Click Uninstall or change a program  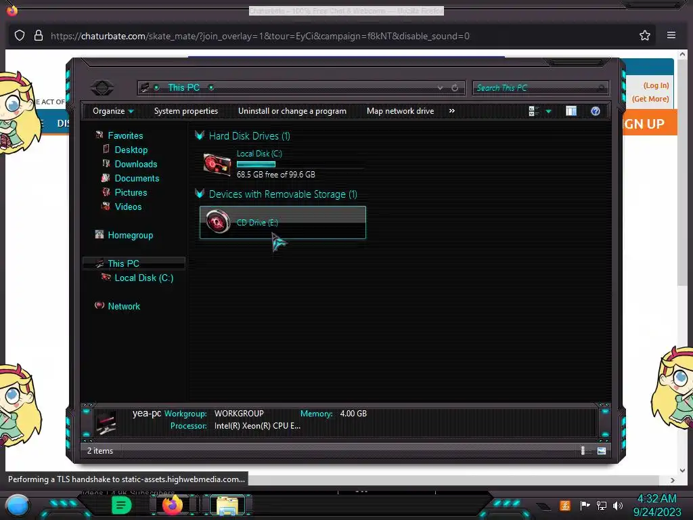click(x=292, y=111)
